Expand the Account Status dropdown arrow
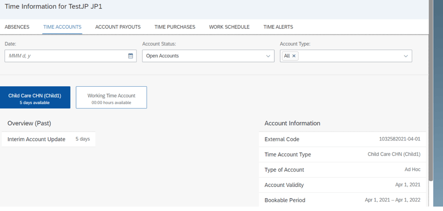443x211 pixels. point(268,56)
